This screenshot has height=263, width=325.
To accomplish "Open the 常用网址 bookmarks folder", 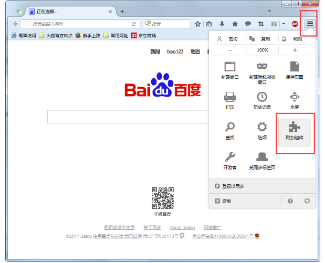I will coord(116,36).
